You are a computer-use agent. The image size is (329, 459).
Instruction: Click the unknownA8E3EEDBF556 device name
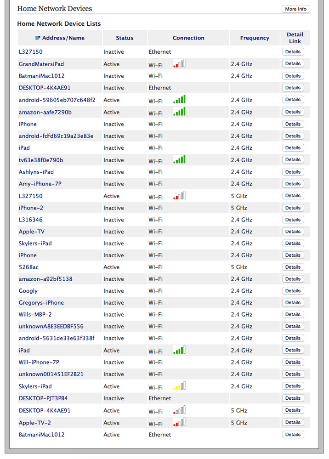point(51,327)
